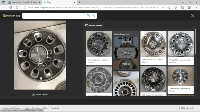Open the black steel wheel image result
Image resolution: width=200 pixels, height=112 pixels.
click(x=126, y=84)
